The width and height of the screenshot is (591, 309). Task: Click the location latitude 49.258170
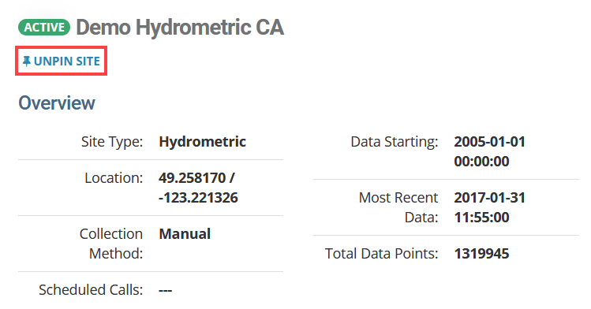point(192,177)
